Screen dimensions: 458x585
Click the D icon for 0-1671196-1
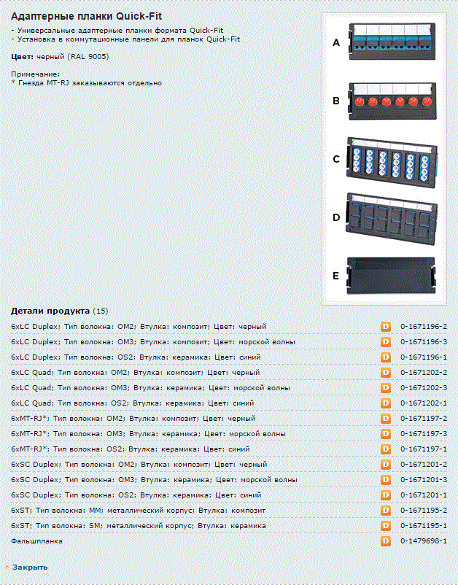[x=386, y=357]
